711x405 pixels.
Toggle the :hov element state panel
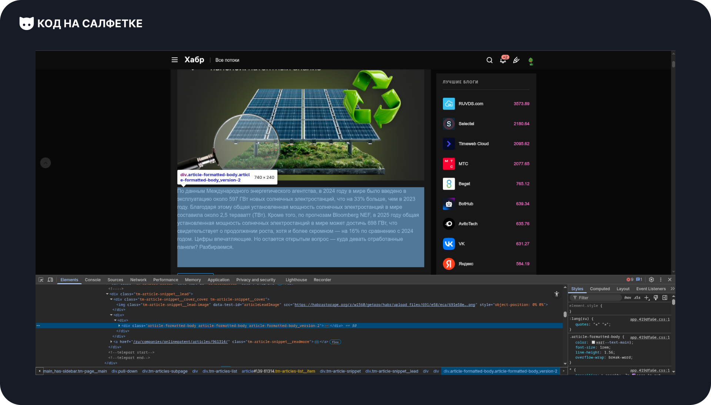pyautogui.click(x=627, y=298)
